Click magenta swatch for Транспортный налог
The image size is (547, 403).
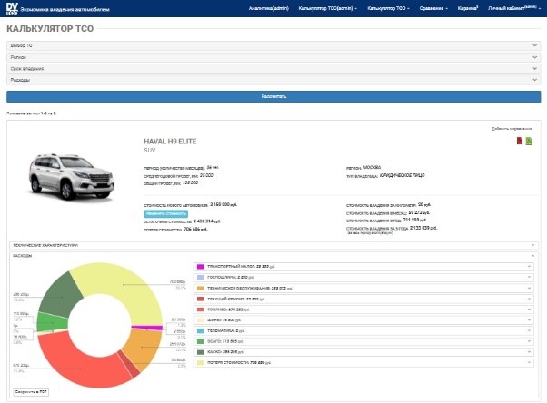(202, 267)
